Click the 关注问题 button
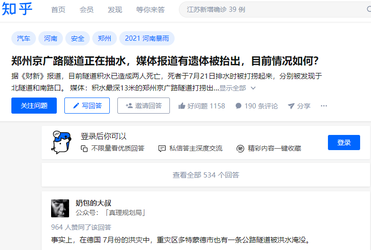Image resolution: width=371 pixels, height=250 pixels. coord(34,106)
